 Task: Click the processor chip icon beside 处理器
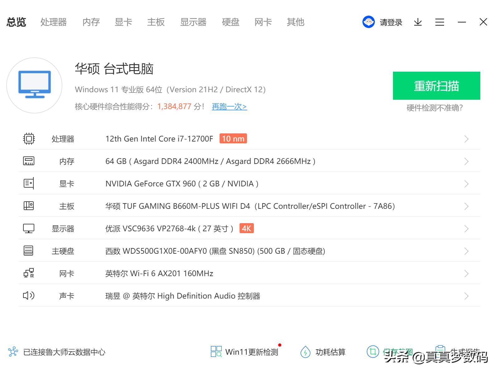point(28,138)
